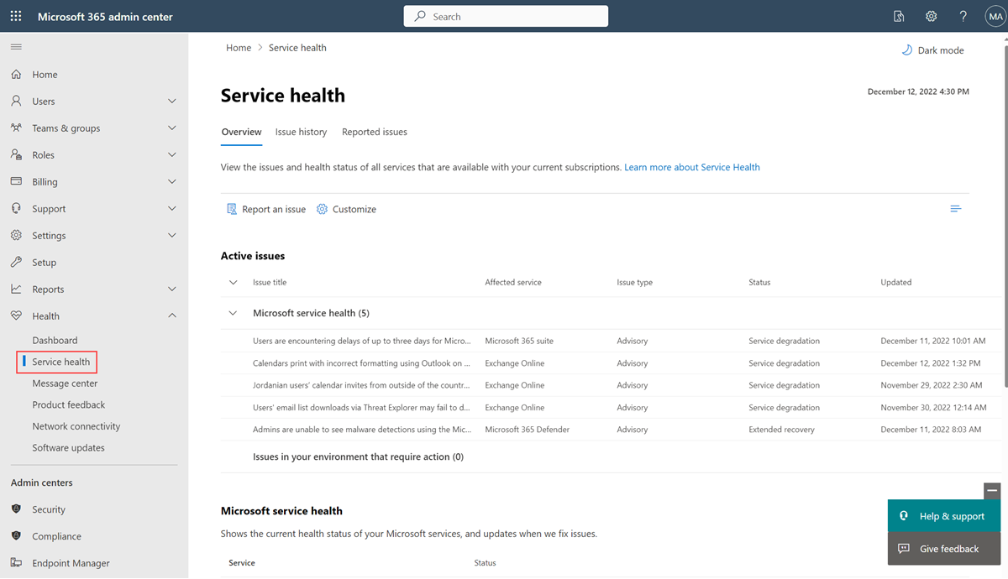Screen dimensions: 1008x579
Task: Sort by the Affected service column header
Action: point(513,283)
